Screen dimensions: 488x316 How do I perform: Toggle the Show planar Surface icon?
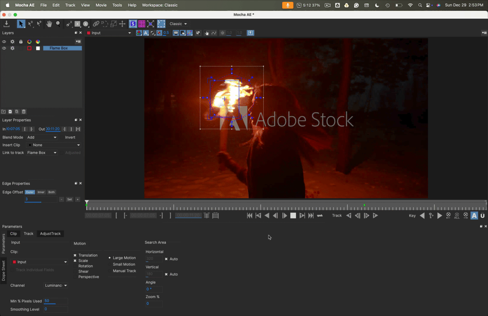(133, 24)
